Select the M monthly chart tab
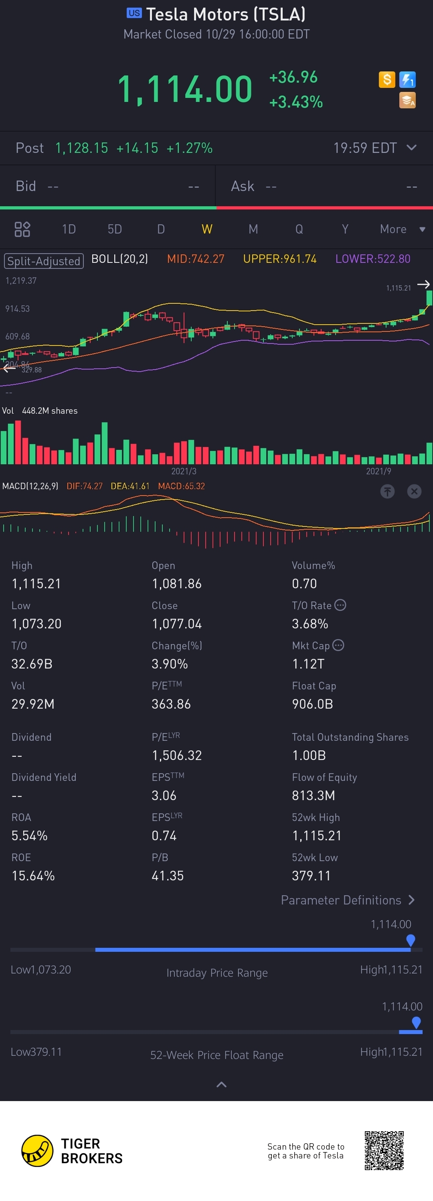433x1201 pixels. 253,230
